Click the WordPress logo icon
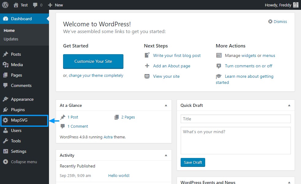This screenshot has width=301, height=184. [x=5, y=5]
